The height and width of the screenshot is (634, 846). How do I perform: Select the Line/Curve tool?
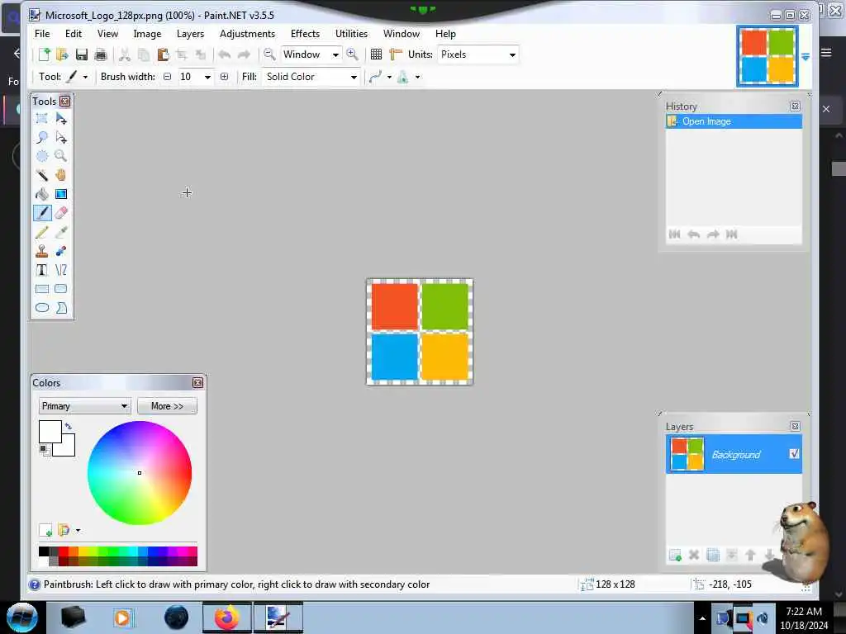(61, 270)
